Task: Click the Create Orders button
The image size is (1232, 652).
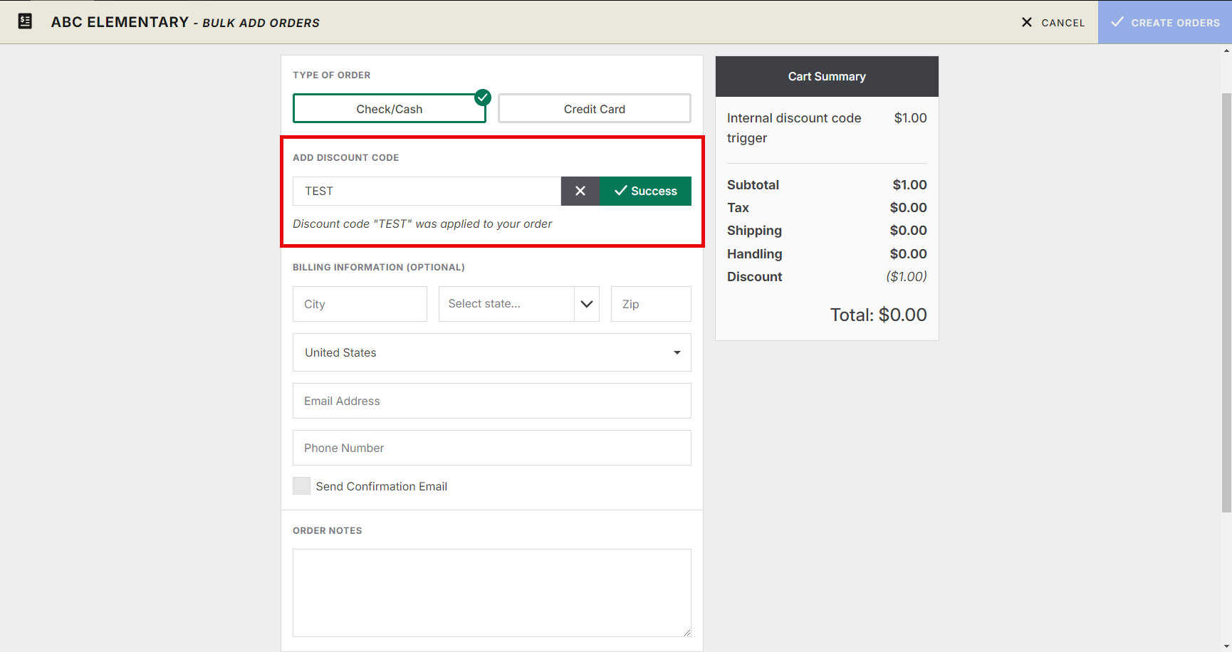Action: pyautogui.click(x=1165, y=22)
